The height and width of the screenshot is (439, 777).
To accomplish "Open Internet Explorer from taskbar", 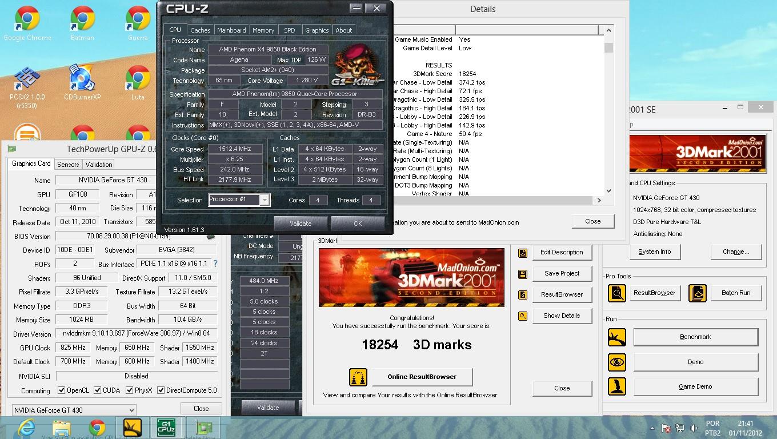I will pyautogui.click(x=26, y=427).
